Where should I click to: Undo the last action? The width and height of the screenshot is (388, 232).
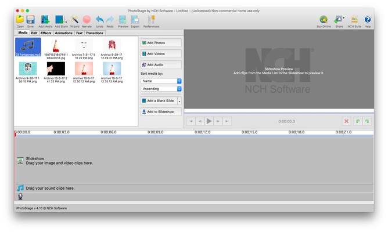point(99,21)
